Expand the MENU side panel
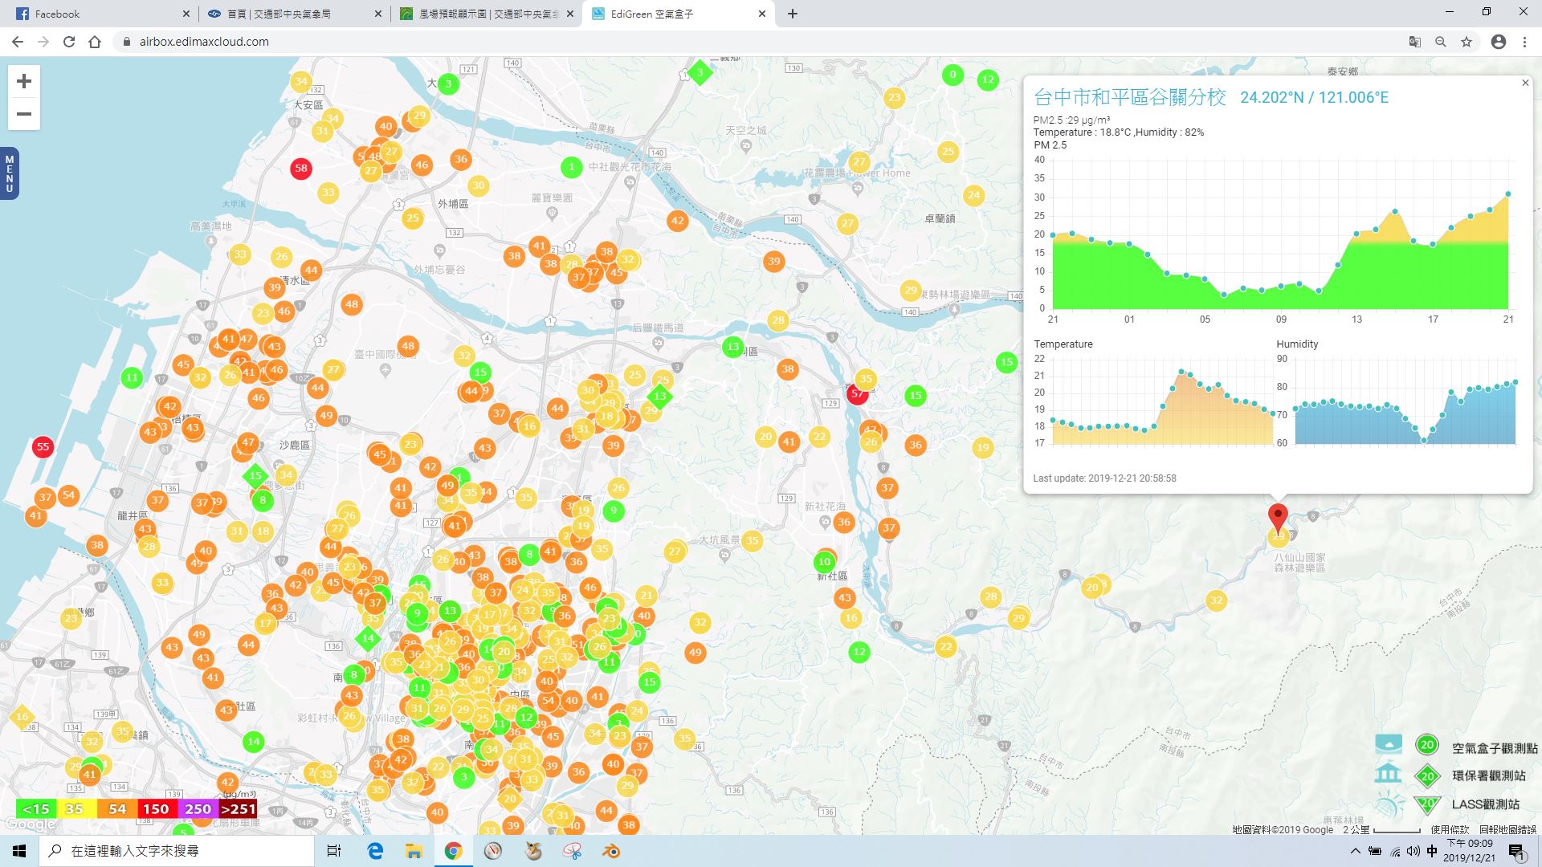The height and width of the screenshot is (867, 1542). [9, 173]
